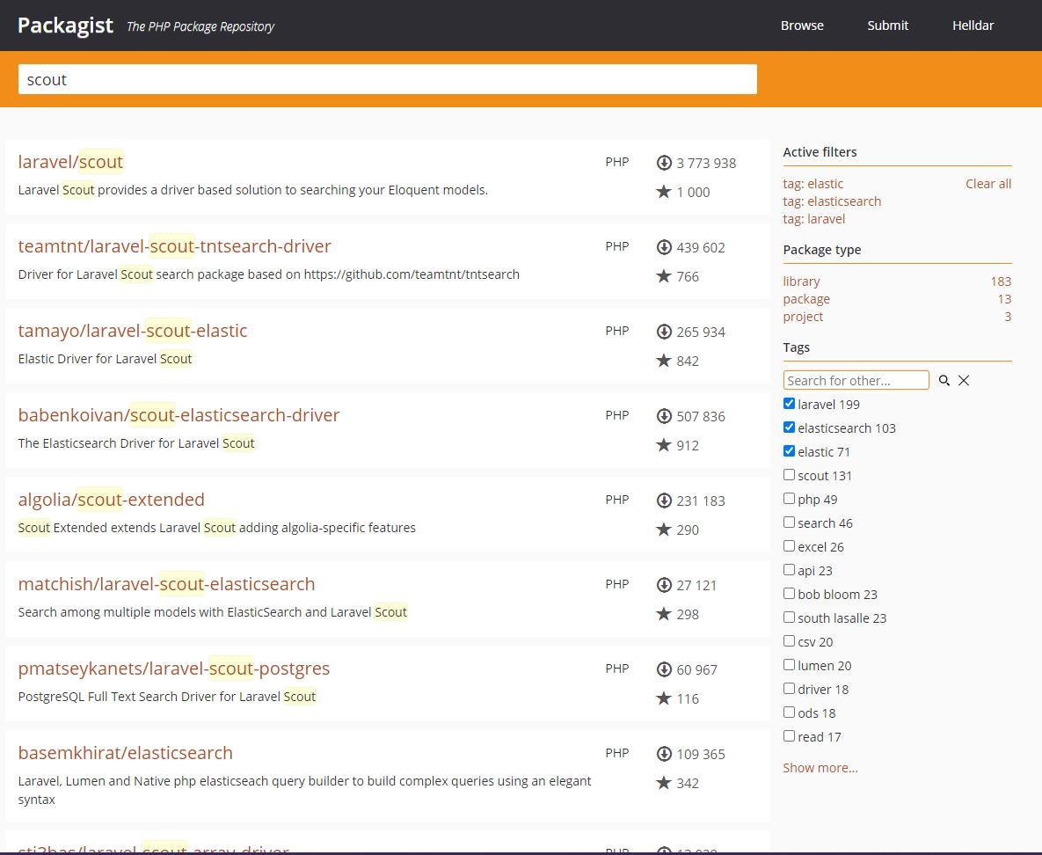Click the star icon for laravel/scout
Viewport: 1042px width, 855px height.
coord(664,192)
